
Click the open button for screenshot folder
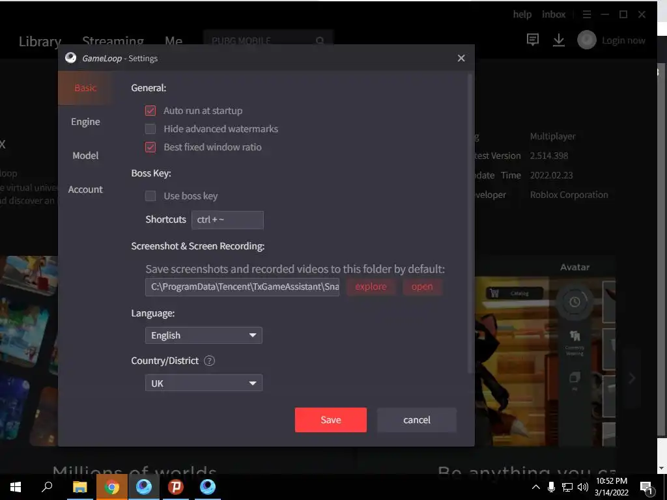click(422, 286)
